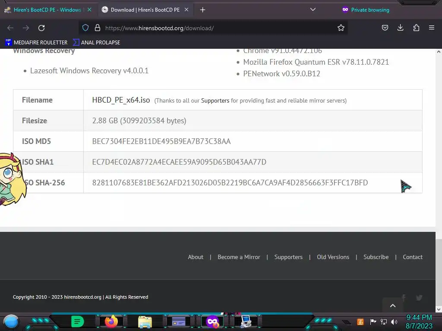Open the purple card window taskbar icon
442x331 pixels.
[178, 322]
